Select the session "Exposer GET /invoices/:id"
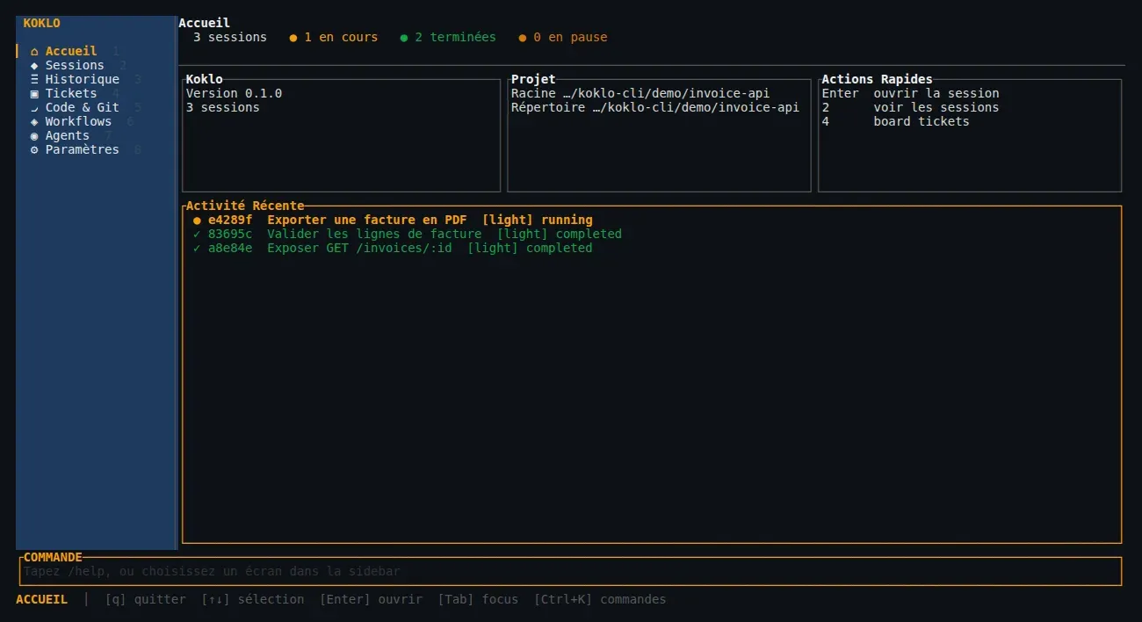 click(652, 249)
